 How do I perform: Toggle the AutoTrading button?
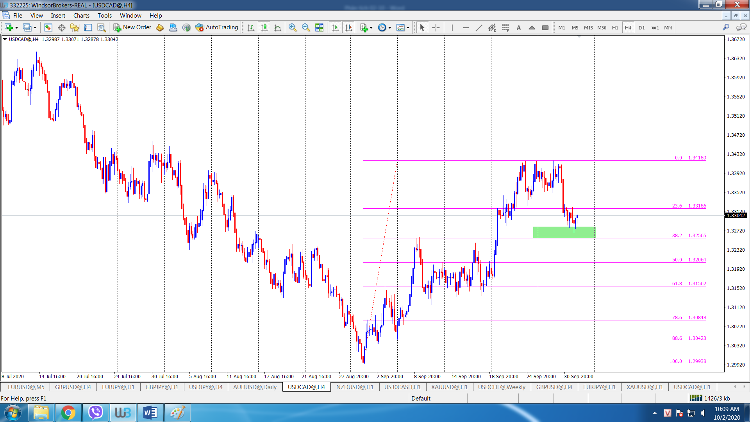click(x=217, y=27)
